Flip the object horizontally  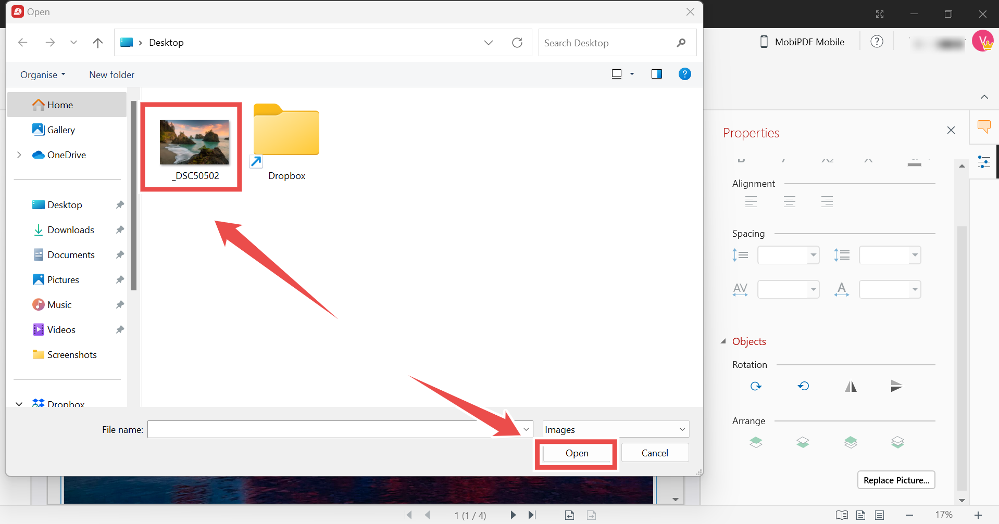pyautogui.click(x=851, y=386)
